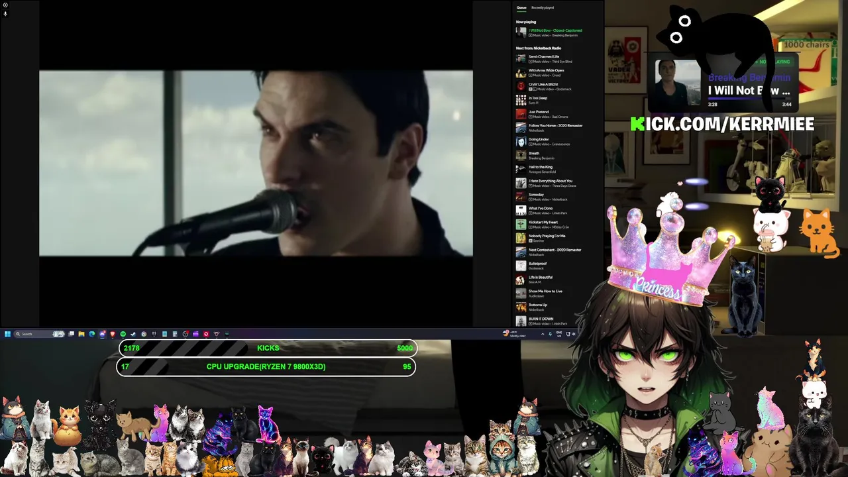
Task: Click Breaking Benjamin artist under Now playing
Action: 564,35
